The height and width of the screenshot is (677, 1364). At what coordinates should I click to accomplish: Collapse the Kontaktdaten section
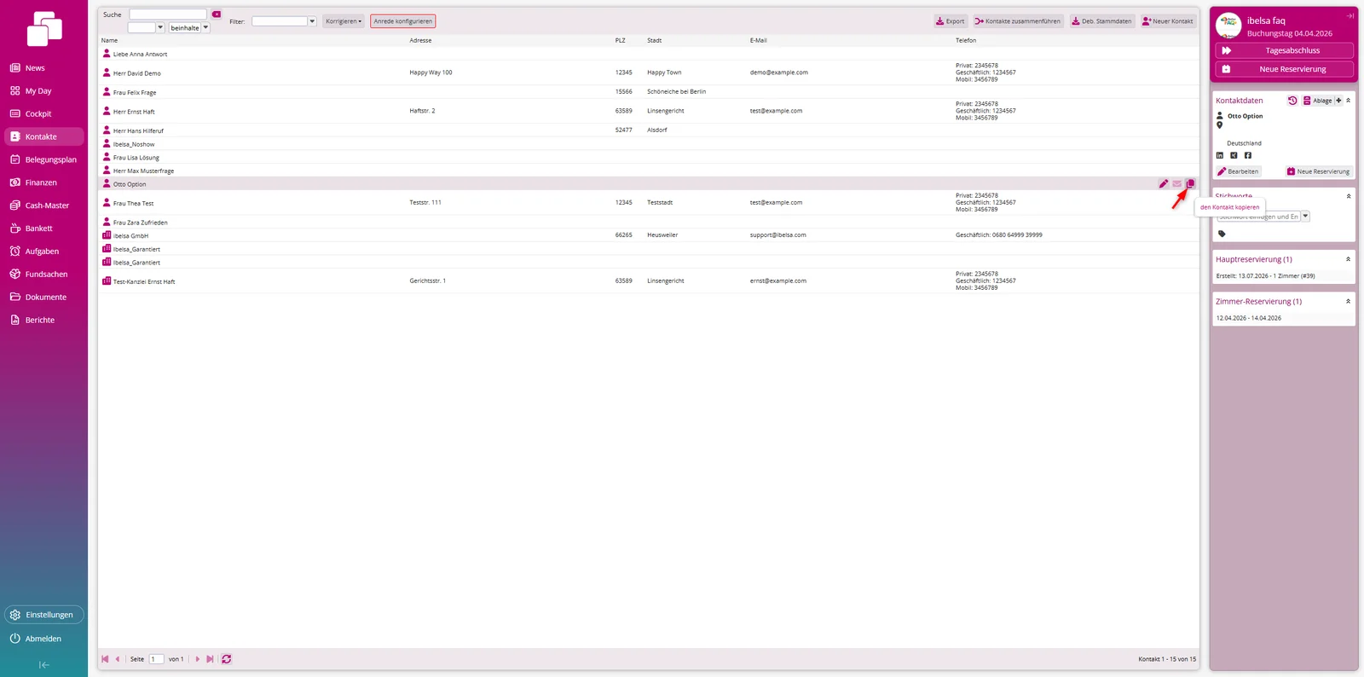[1349, 101]
